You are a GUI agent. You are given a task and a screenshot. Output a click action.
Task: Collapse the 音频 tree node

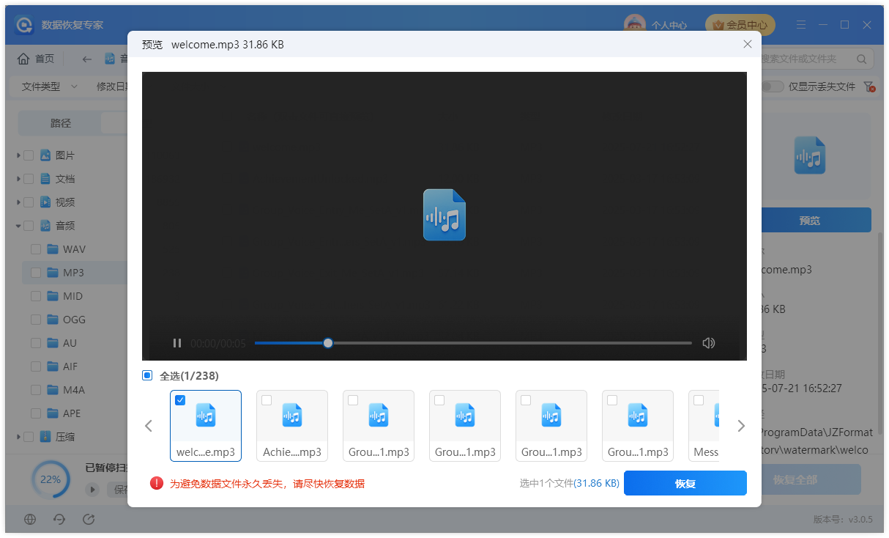[18, 226]
